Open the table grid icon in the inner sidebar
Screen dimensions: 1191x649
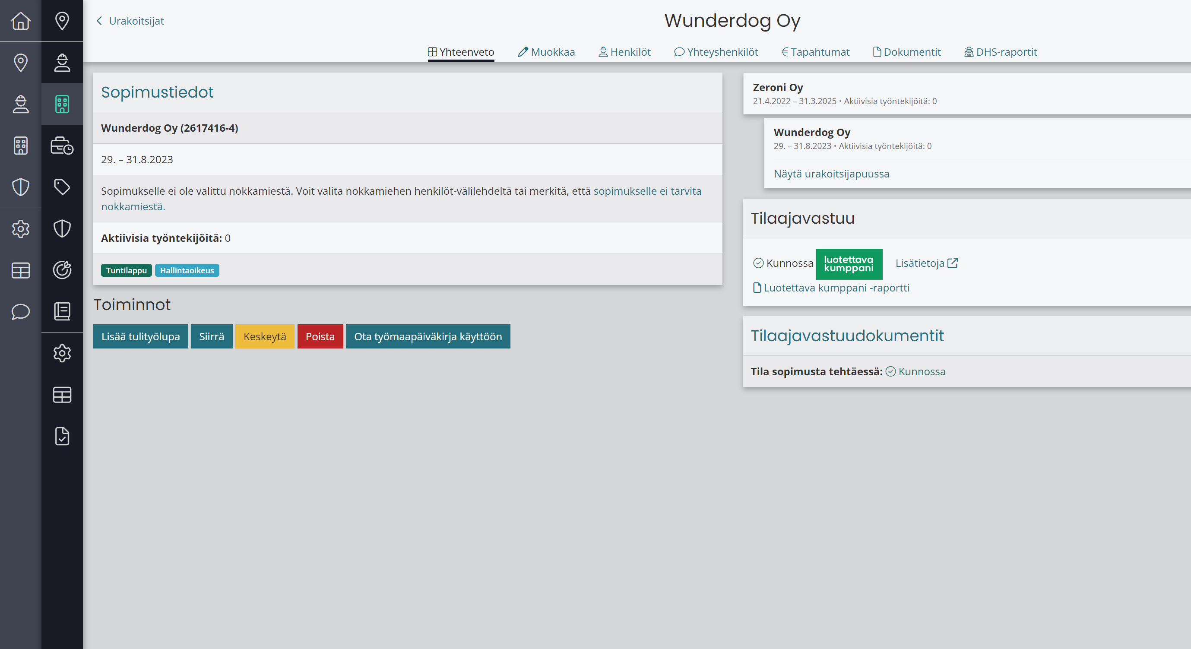point(62,395)
